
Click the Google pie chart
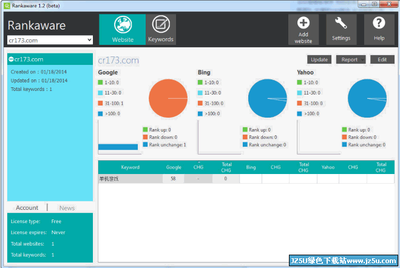pyautogui.click(x=168, y=98)
